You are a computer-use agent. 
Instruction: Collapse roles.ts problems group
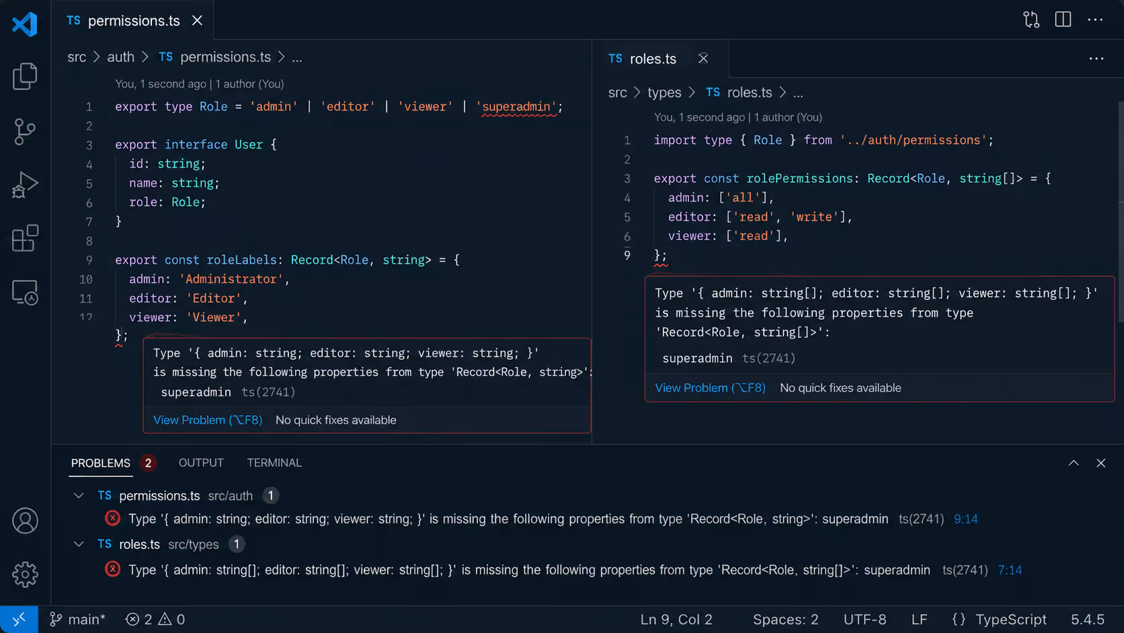[79, 544]
